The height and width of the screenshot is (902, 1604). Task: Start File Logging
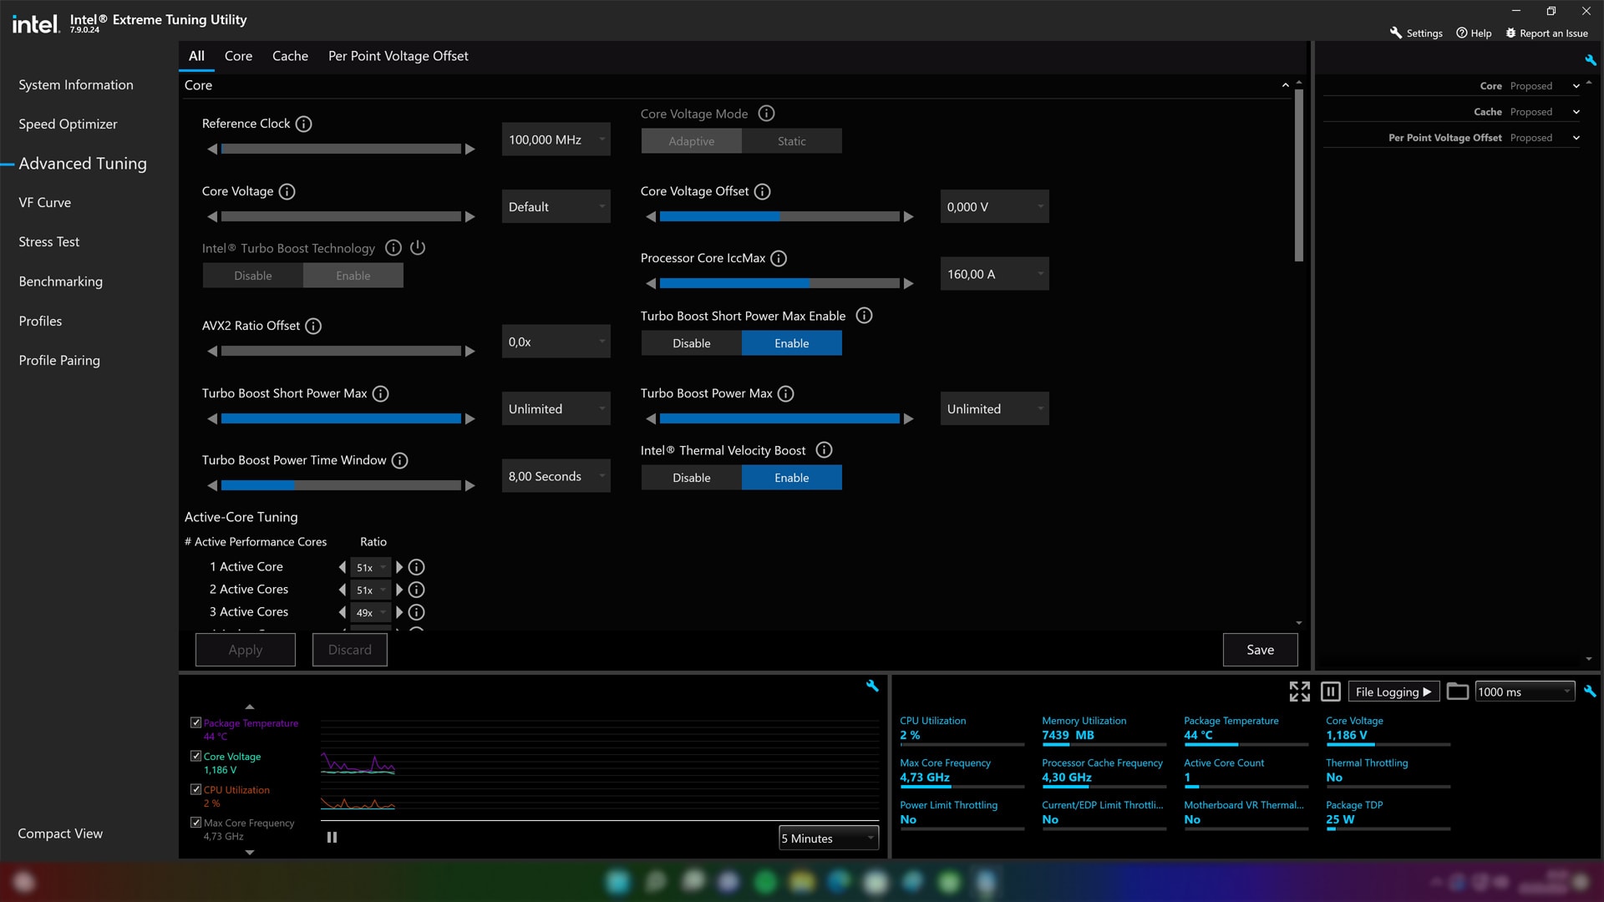[x=1393, y=692]
